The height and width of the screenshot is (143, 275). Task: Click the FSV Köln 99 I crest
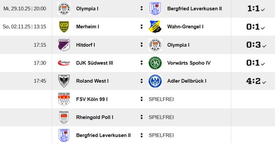(x=64, y=99)
